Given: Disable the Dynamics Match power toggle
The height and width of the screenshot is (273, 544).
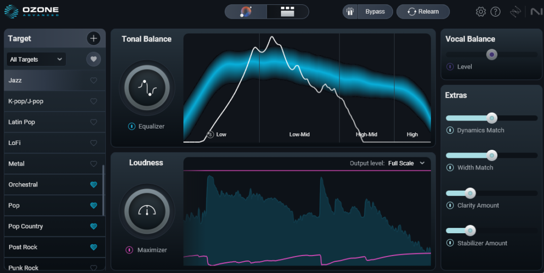Looking at the screenshot, I should [449, 130].
